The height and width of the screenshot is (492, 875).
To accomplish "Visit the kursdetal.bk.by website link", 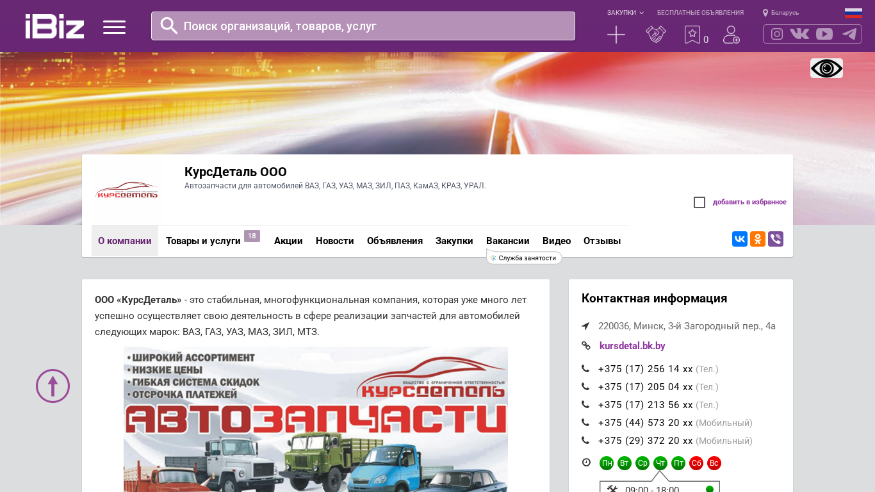I will pos(632,346).
